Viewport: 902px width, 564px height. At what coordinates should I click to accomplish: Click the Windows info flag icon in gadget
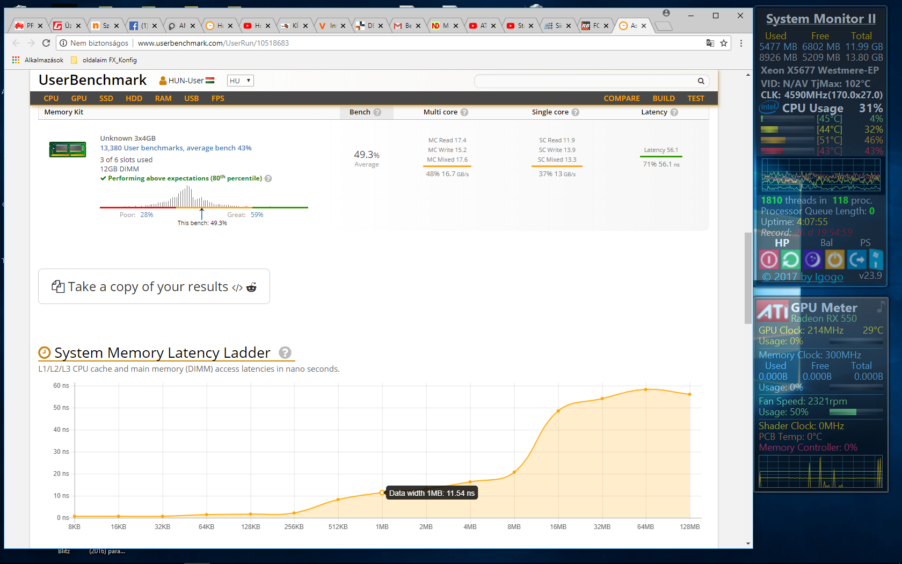coord(876,260)
